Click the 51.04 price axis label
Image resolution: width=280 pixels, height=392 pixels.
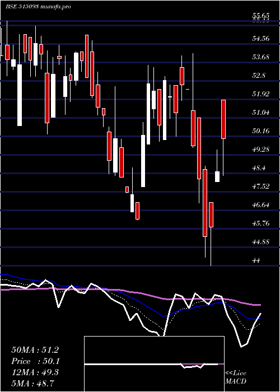pyautogui.click(x=261, y=113)
